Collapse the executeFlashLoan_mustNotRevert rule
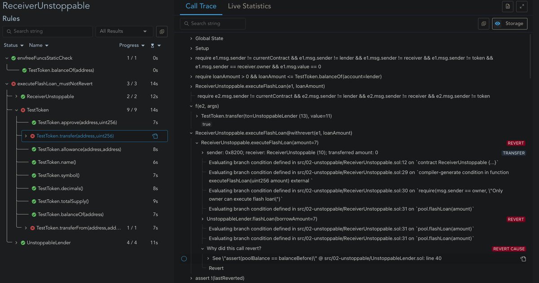Viewport: 539px width, 283px height. pos(7,84)
